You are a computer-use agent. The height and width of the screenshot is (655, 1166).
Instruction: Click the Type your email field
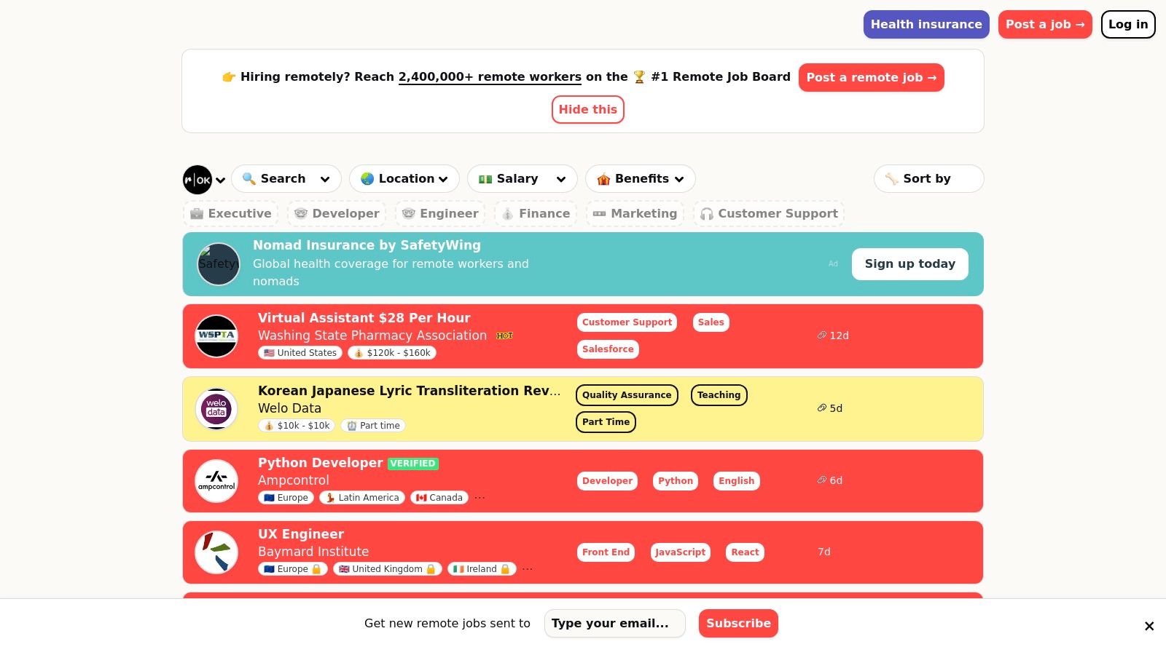tap(614, 624)
